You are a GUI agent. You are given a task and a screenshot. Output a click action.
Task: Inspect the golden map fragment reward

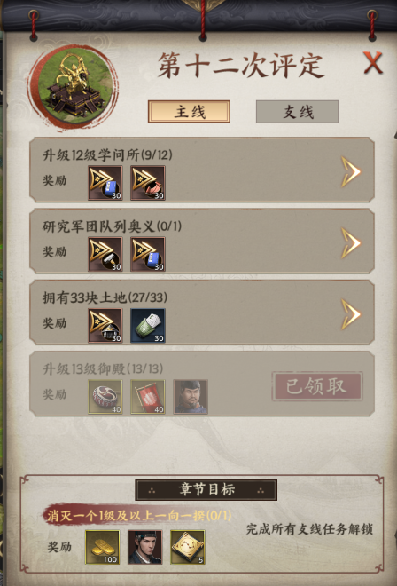188,547
